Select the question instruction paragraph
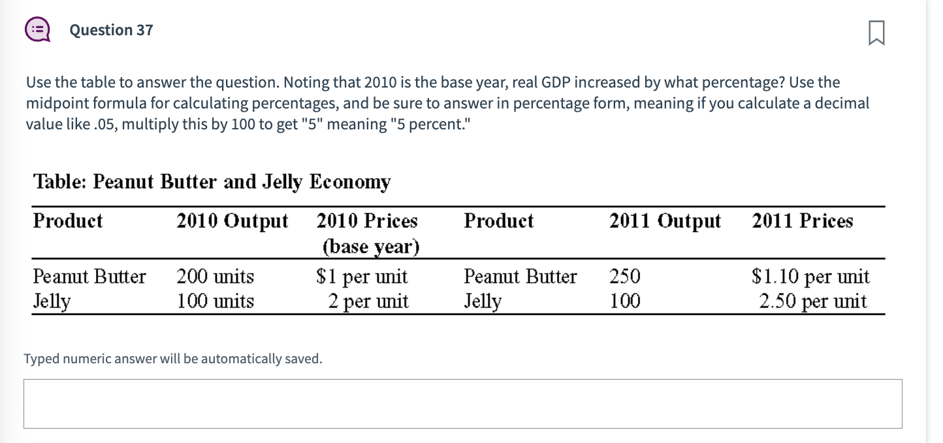The height and width of the screenshot is (443, 943). pyautogui.click(x=447, y=103)
